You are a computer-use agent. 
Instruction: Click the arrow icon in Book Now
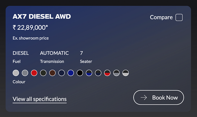[x=144, y=97]
